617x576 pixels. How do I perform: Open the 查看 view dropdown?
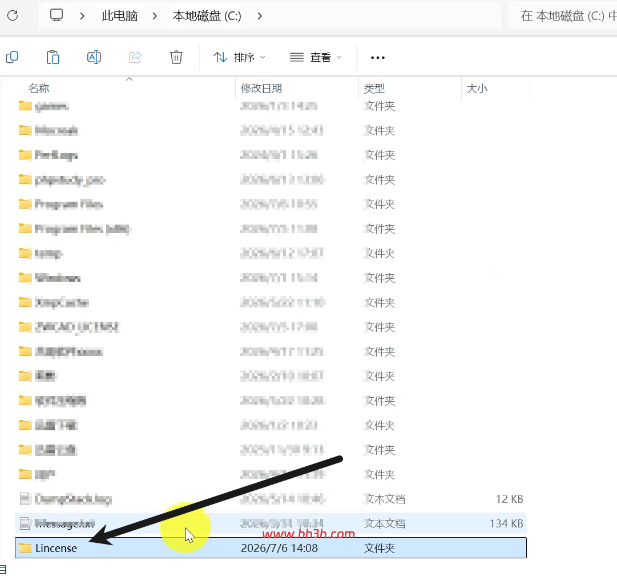point(316,58)
